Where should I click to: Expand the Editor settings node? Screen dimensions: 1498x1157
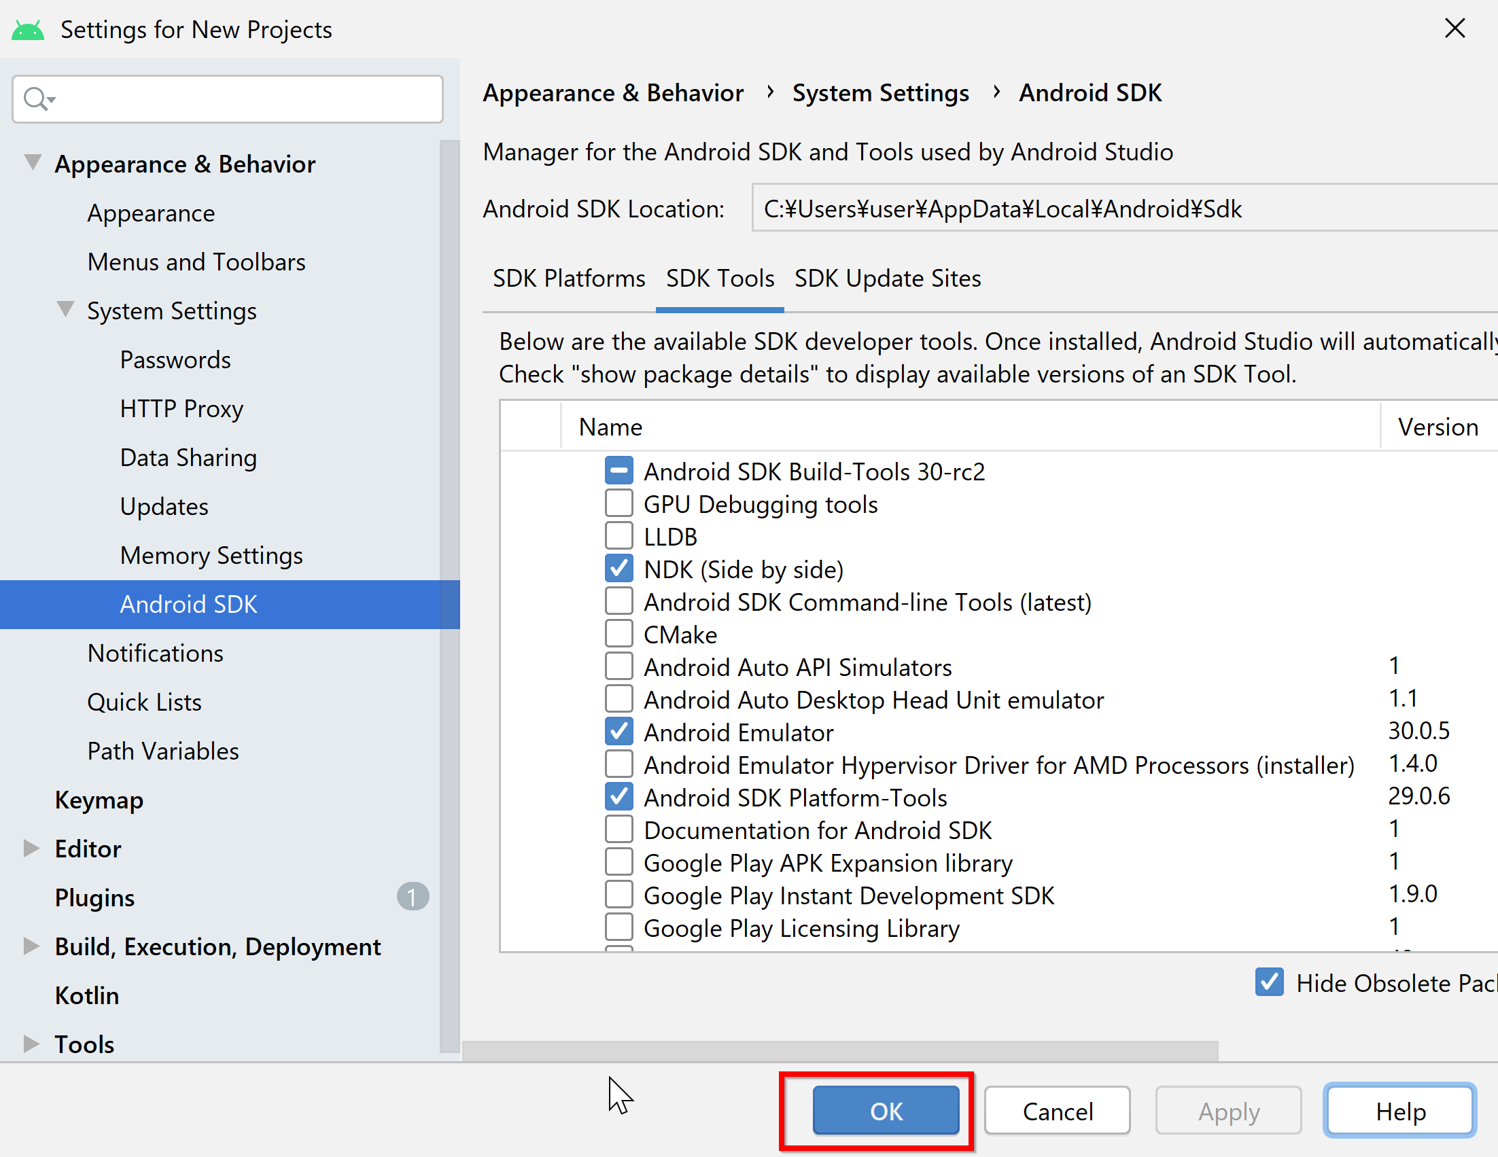click(31, 849)
